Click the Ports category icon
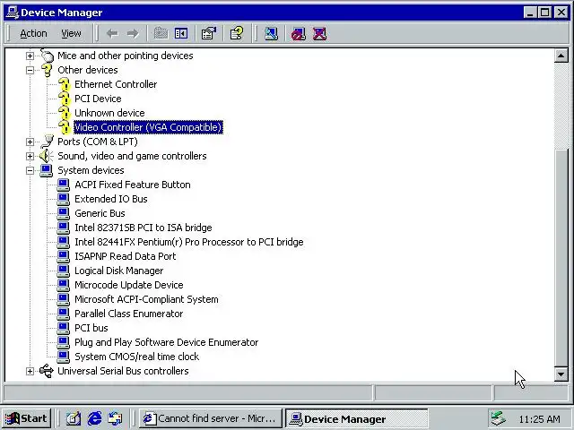 [47, 142]
